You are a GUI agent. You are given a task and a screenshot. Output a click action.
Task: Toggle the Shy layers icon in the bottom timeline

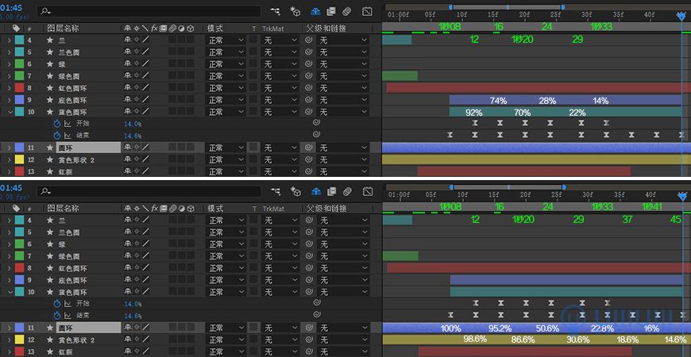pos(315,191)
